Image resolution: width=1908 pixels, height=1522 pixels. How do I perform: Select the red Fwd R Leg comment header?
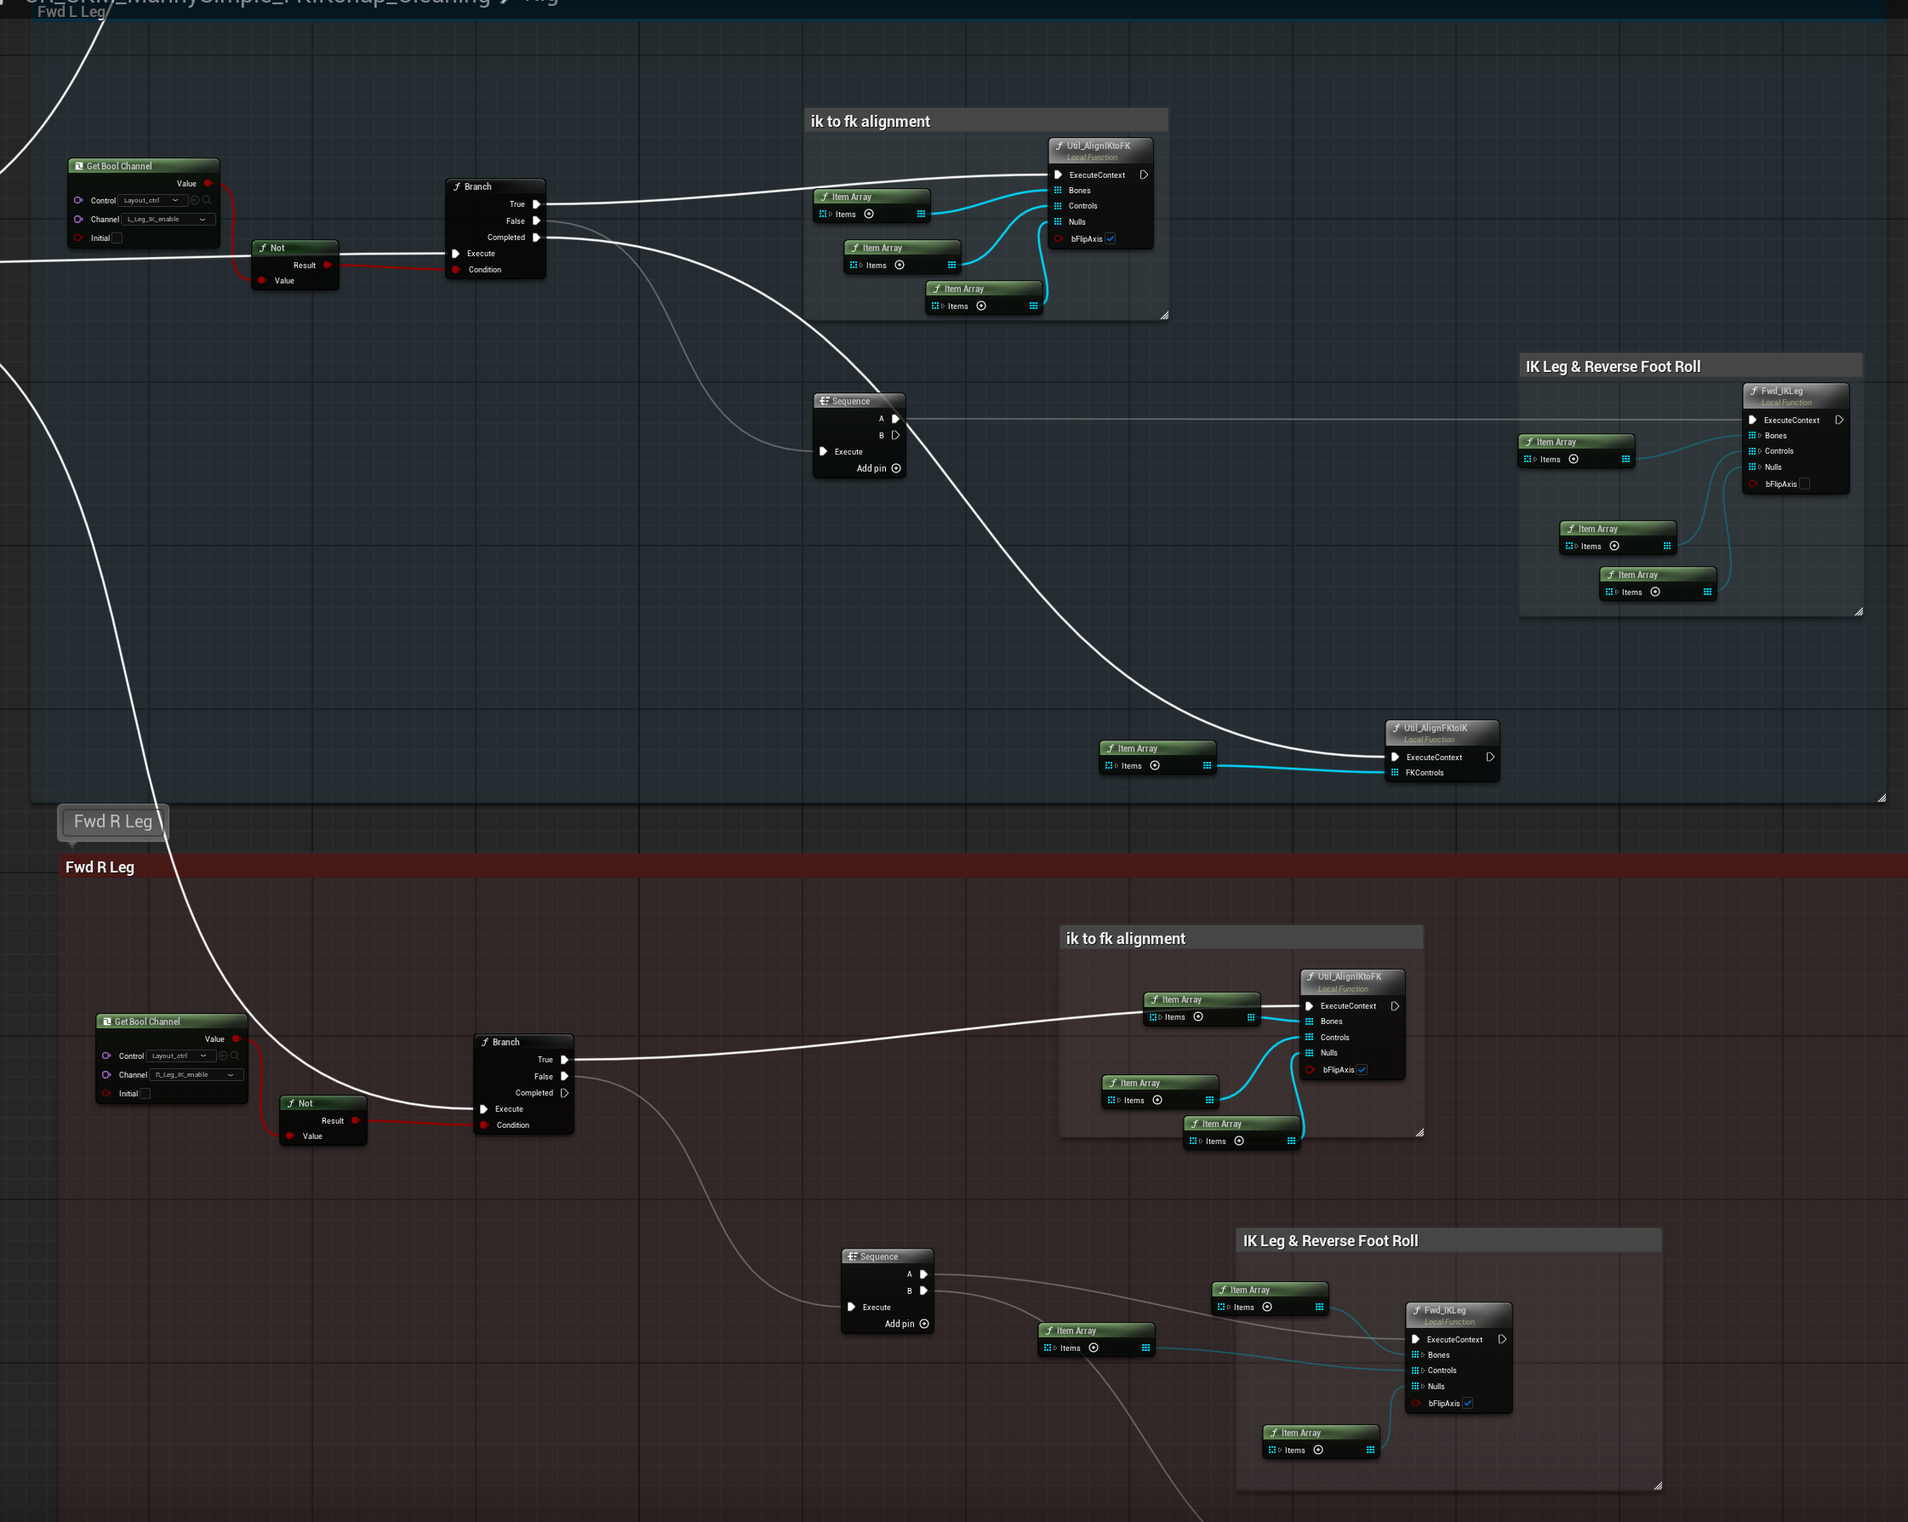982,867
